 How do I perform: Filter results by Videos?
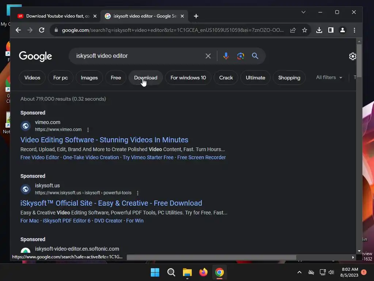[x=32, y=78]
